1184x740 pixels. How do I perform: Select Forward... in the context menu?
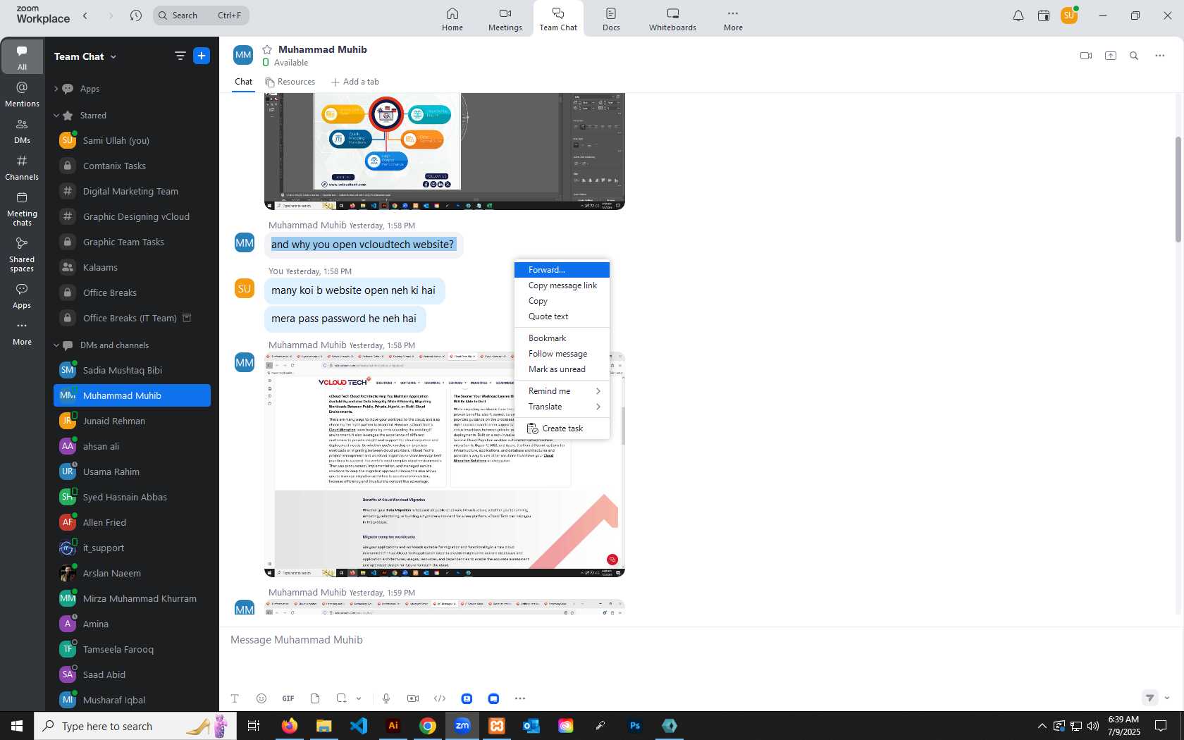coord(562,270)
